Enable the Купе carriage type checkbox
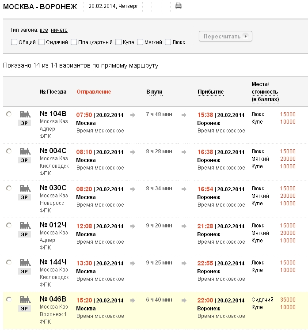 tap(118, 42)
